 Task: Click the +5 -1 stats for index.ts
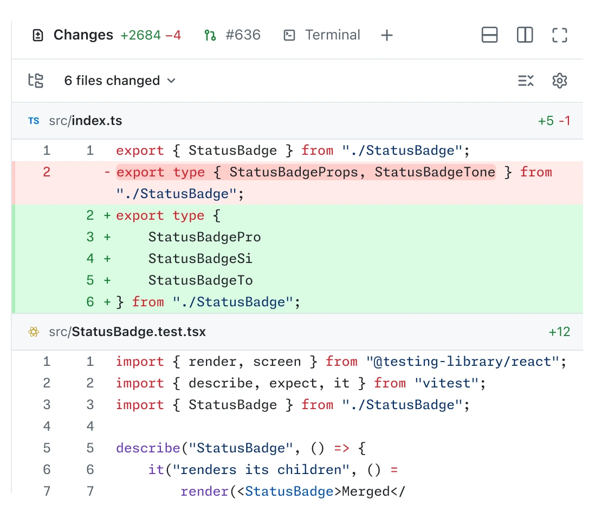click(554, 121)
